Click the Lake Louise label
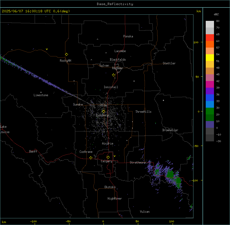The width and height of the screenshot is (230, 225). point(5,129)
